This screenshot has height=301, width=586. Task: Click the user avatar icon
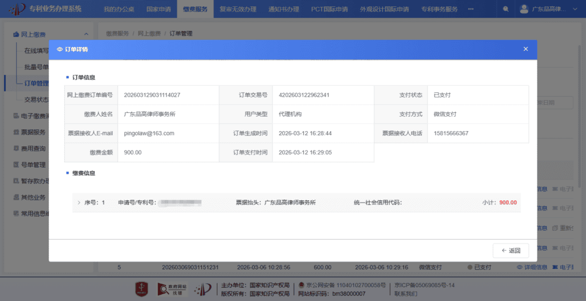[x=524, y=9]
